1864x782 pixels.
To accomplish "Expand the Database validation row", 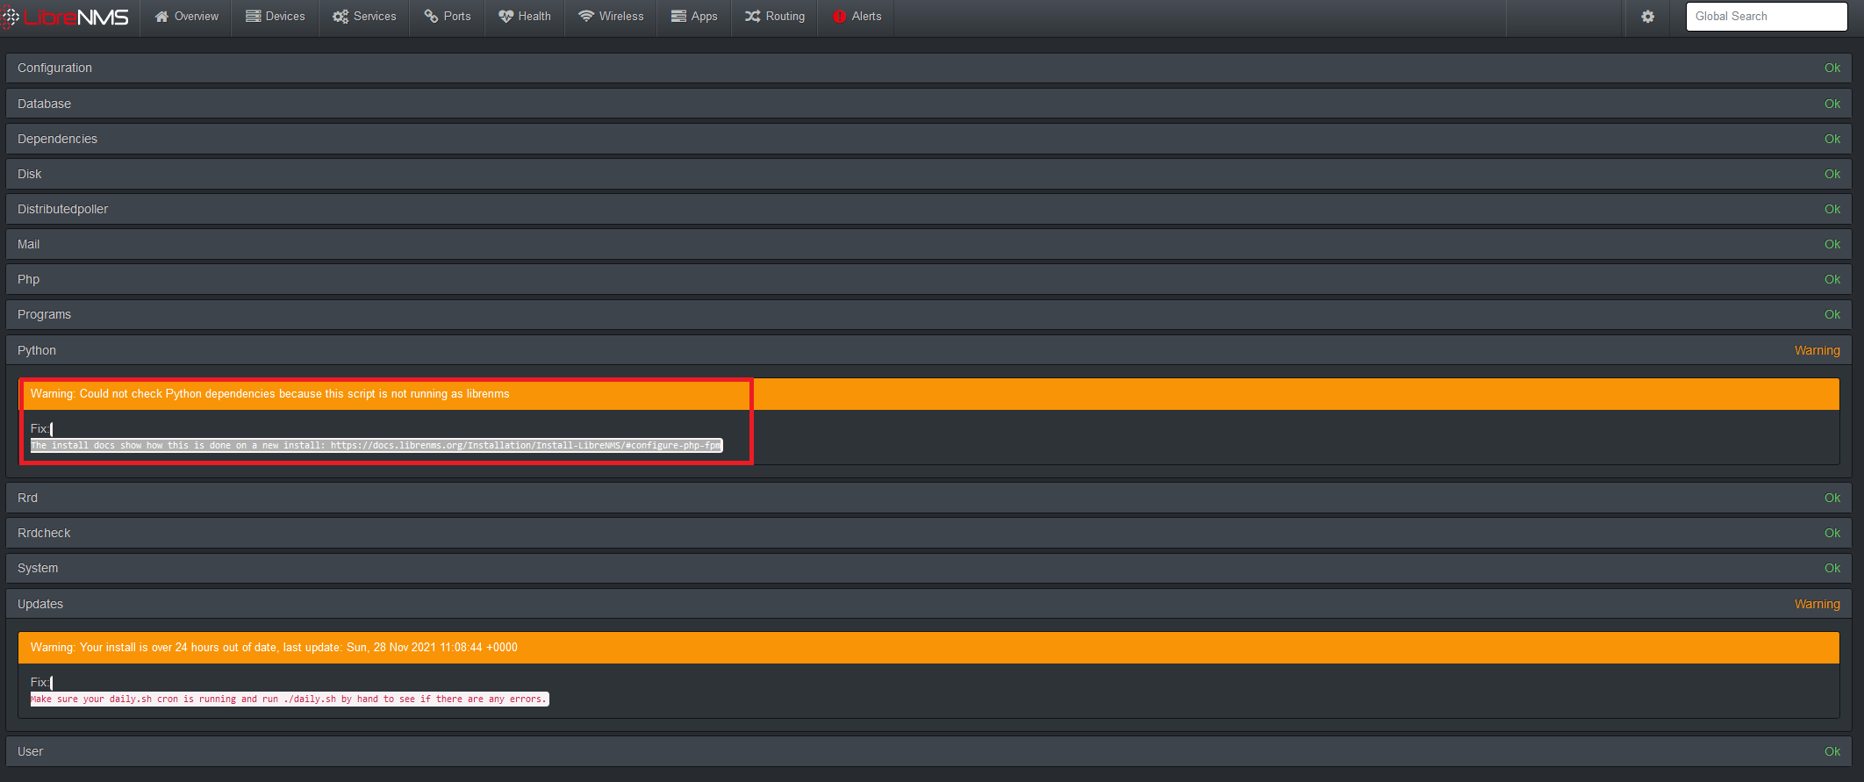I will 928,104.
